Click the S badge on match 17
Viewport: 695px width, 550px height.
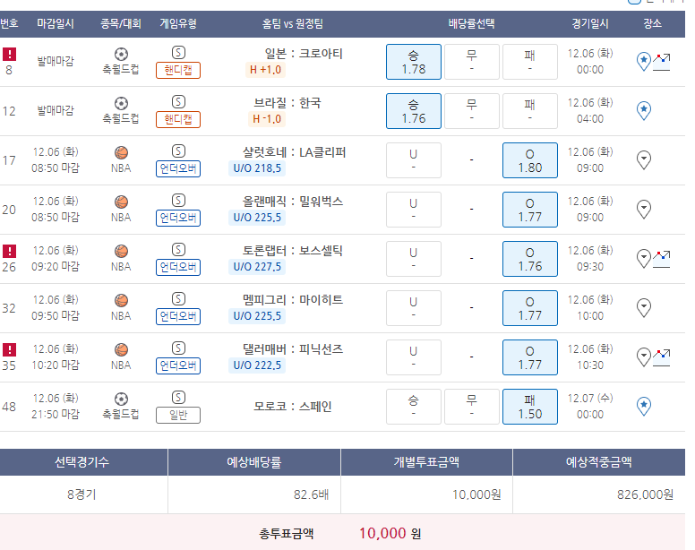[x=178, y=151]
